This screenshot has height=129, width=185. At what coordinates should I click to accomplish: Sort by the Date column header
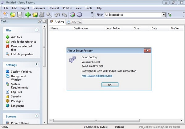(x=159, y=28)
